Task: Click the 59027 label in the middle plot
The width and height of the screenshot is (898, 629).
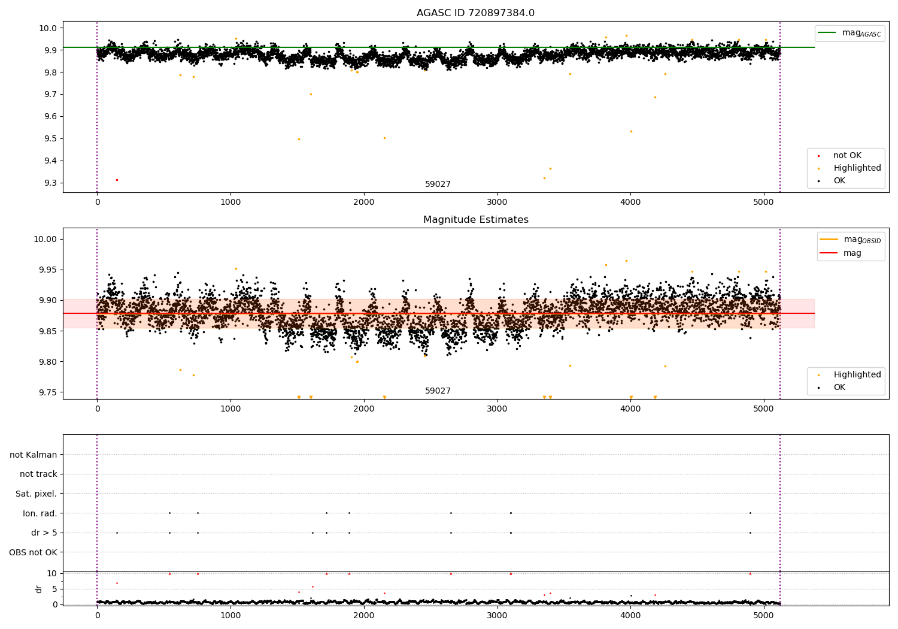Action: pyautogui.click(x=438, y=391)
